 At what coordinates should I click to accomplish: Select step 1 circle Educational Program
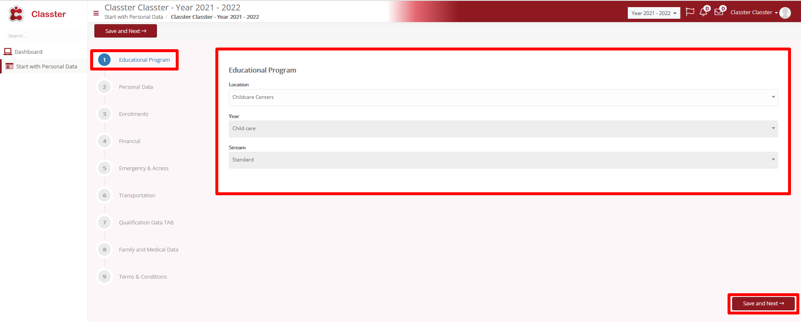pos(104,60)
